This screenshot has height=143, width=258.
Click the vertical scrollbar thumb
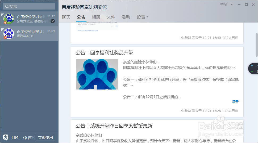[256, 45]
